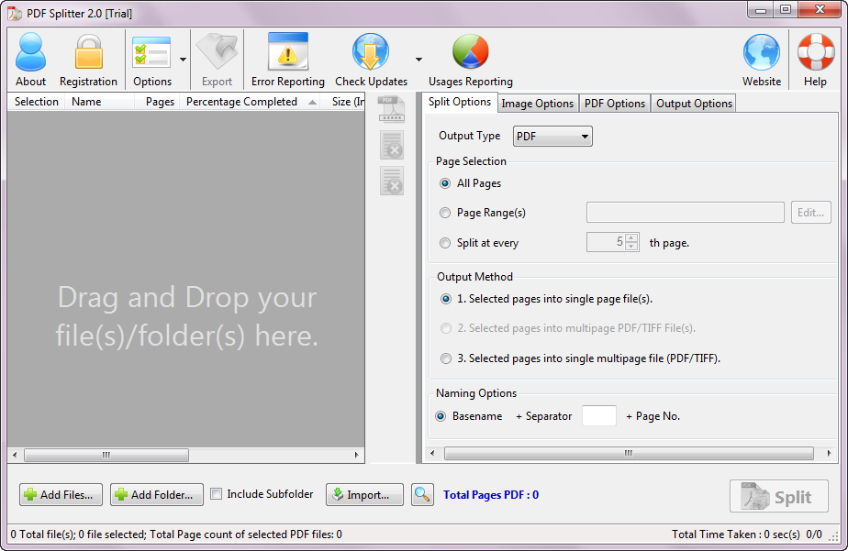Switch to the Output Options tab

pyautogui.click(x=694, y=104)
